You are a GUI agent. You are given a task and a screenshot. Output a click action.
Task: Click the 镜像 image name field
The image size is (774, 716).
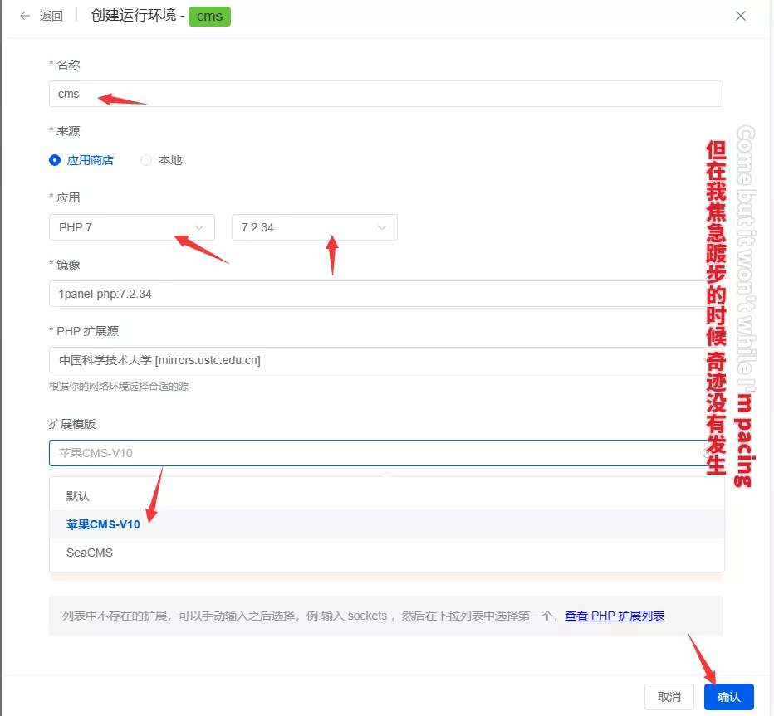374,294
